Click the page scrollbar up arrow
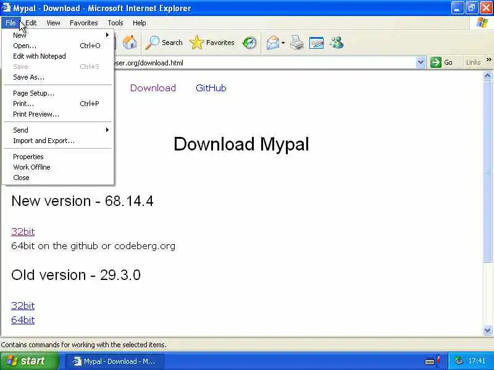 [487, 75]
